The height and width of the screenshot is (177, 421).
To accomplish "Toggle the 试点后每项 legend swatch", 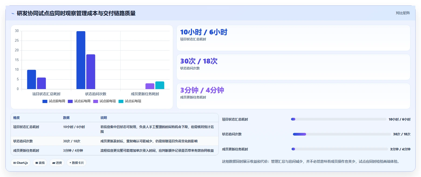I will coord(121,101).
